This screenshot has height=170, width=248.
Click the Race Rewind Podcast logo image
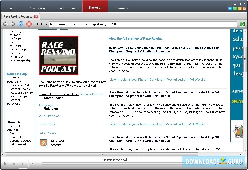point(59,55)
